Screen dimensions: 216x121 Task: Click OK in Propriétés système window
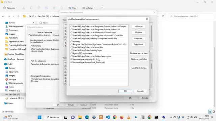pyautogui.click(x=58, y=105)
